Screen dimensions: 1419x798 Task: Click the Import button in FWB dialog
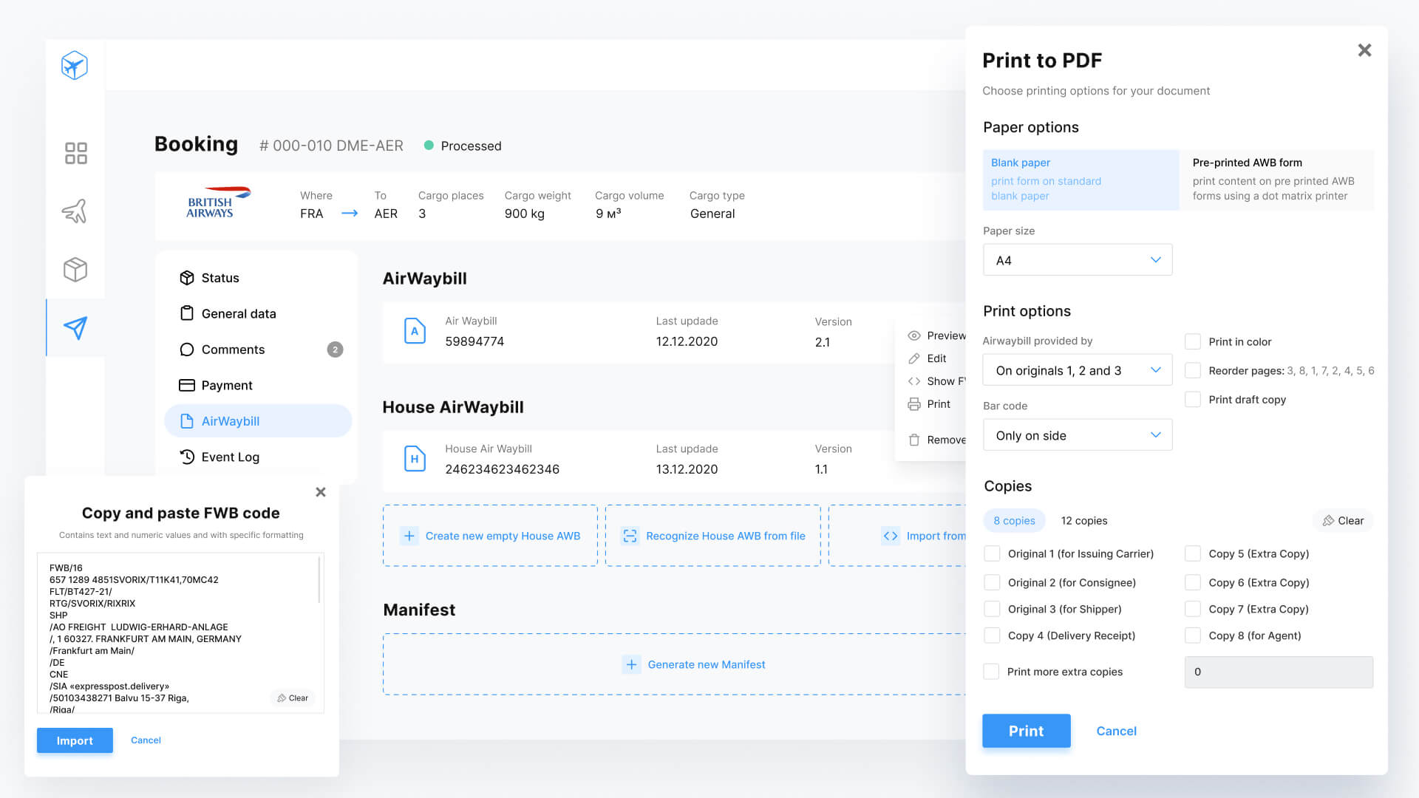click(75, 740)
